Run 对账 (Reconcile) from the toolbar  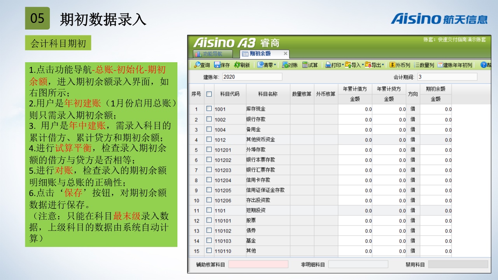(285, 65)
